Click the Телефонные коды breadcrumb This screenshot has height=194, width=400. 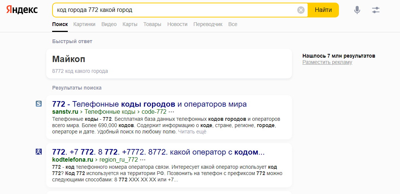(x=110, y=112)
